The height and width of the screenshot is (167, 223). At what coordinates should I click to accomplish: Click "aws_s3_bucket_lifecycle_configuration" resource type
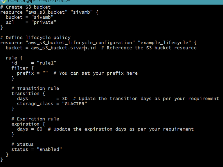(80, 43)
